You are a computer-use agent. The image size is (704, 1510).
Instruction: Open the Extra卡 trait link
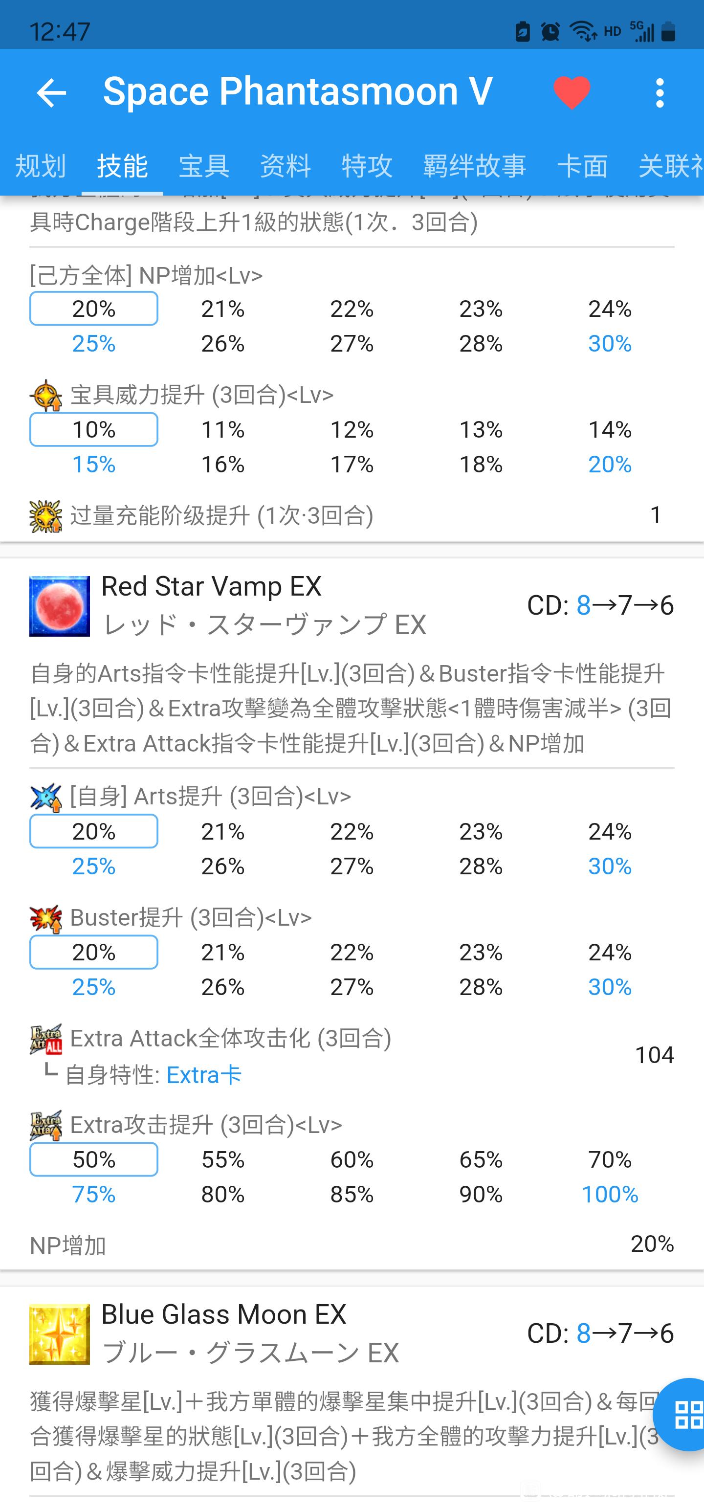pos(204,1074)
